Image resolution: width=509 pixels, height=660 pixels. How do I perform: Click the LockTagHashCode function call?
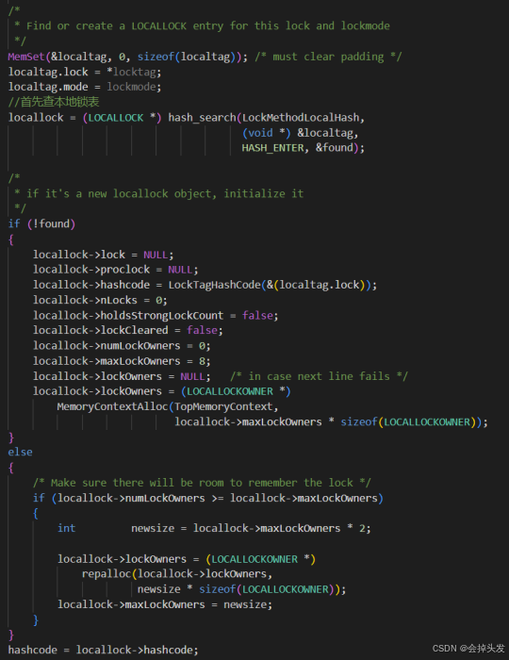[x=215, y=285]
